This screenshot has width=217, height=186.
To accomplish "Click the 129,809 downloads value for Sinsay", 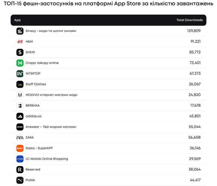I will click(x=194, y=31).
